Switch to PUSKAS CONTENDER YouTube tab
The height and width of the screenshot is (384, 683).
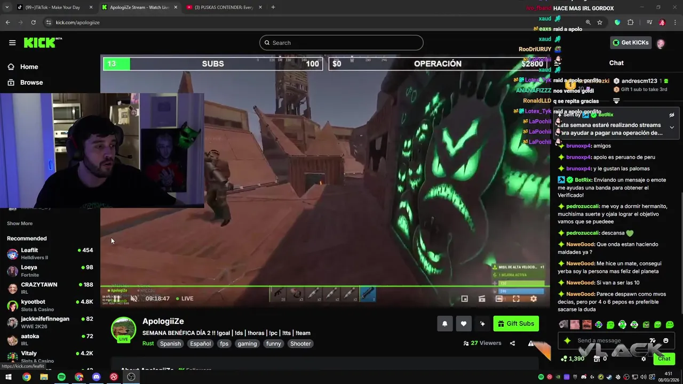pos(224,7)
